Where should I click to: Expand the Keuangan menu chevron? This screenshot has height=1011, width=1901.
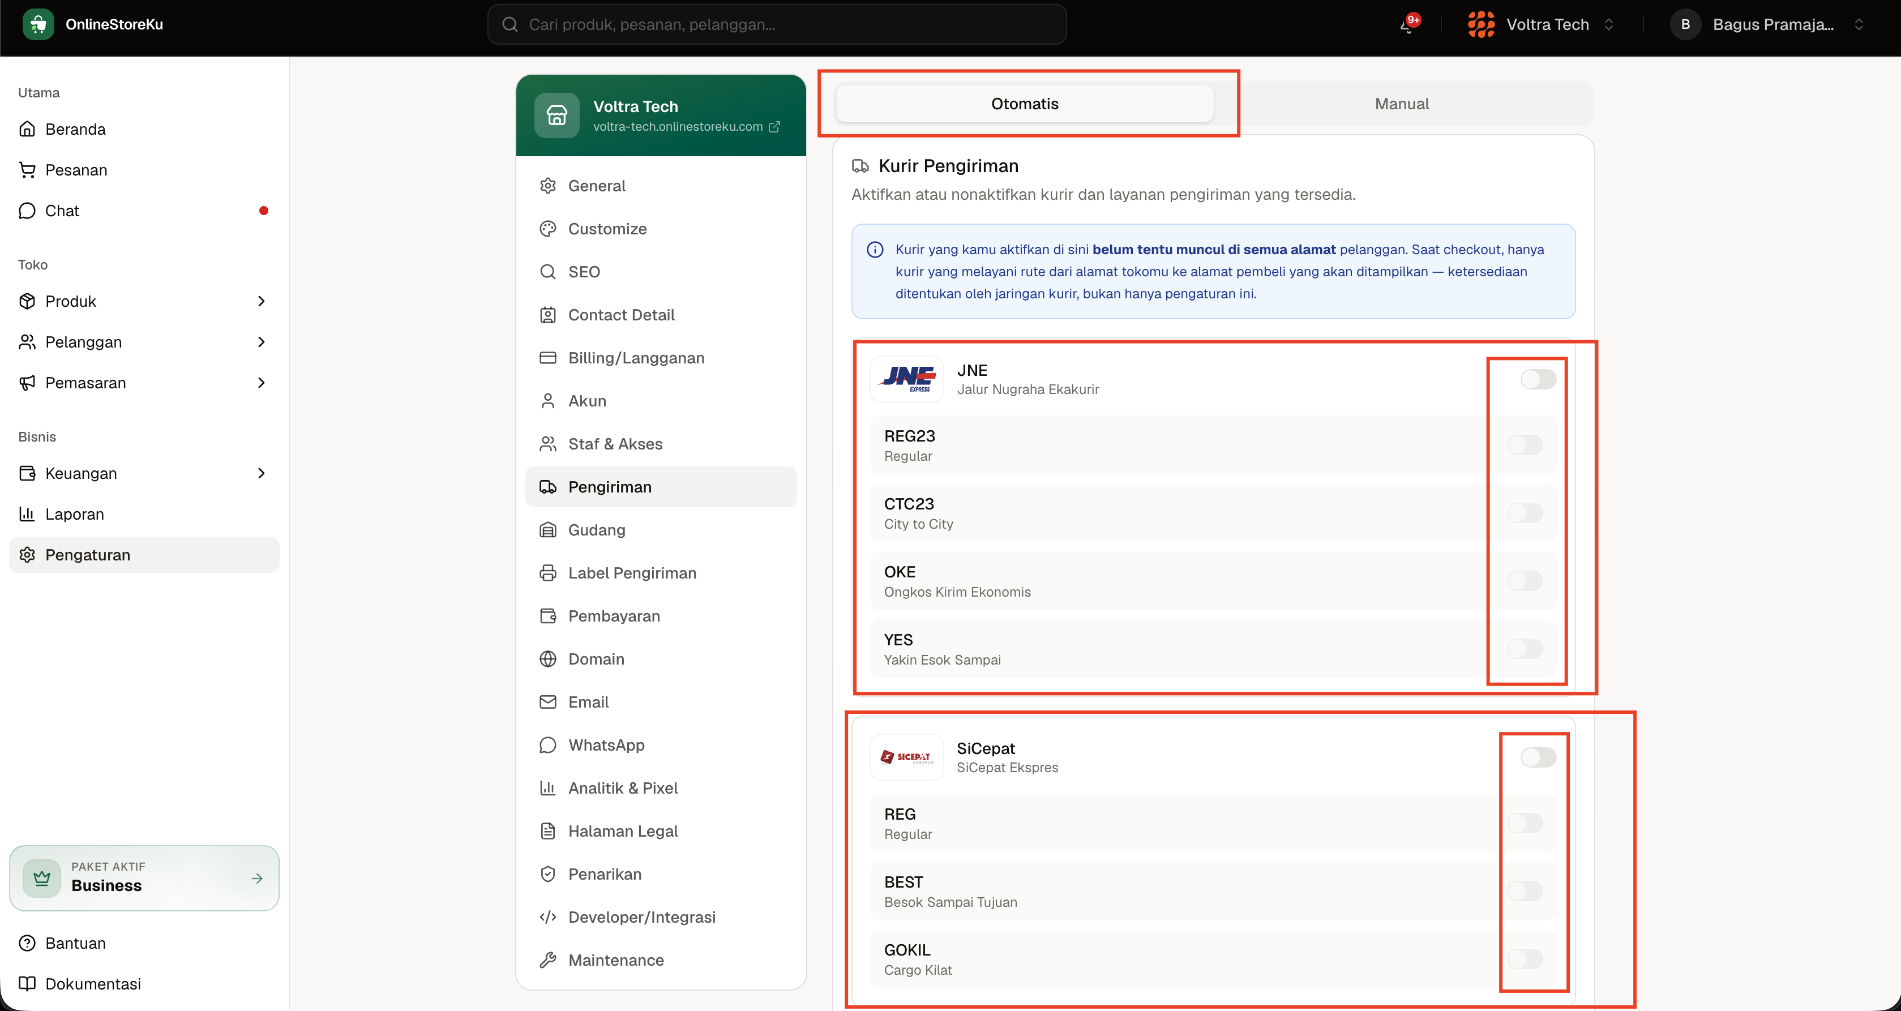click(261, 473)
